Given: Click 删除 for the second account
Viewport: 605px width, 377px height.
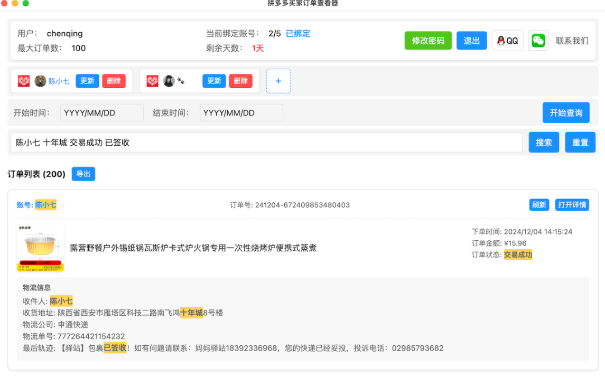Looking at the screenshot, I should pyautogui.click(x=241, y=81).
